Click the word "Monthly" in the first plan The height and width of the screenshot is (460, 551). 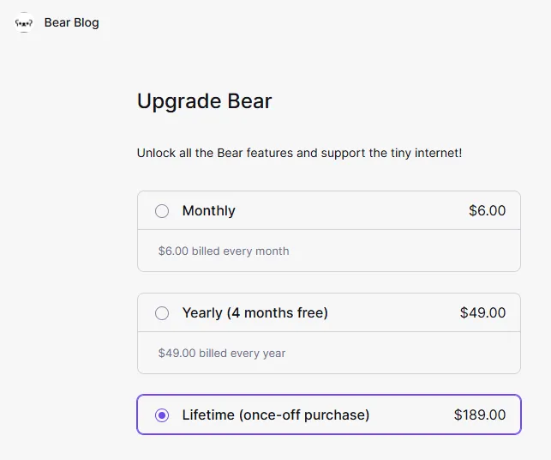[x=208, y=211]
